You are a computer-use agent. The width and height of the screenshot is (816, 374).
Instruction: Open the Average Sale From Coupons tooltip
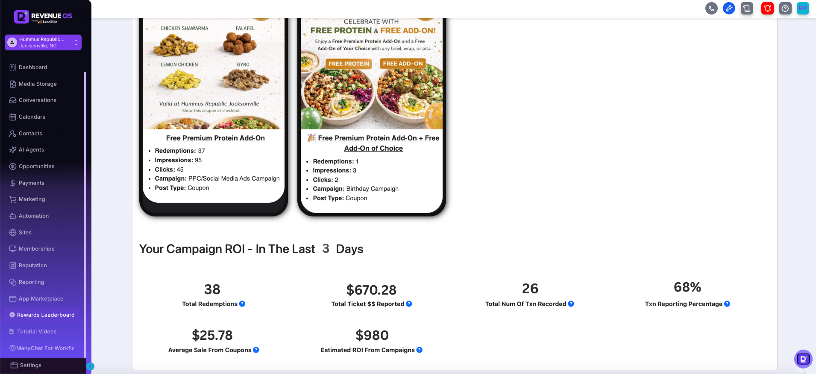pos(256,350)
